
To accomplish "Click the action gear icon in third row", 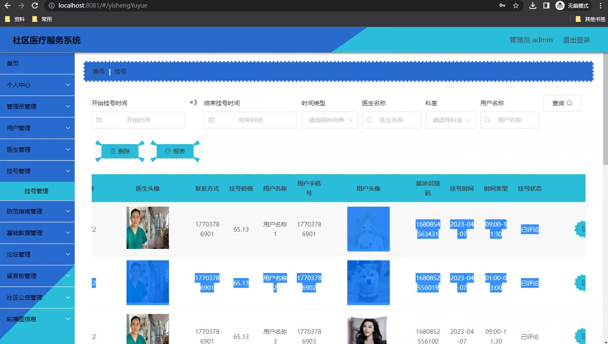I will click(x=580, y=336).
